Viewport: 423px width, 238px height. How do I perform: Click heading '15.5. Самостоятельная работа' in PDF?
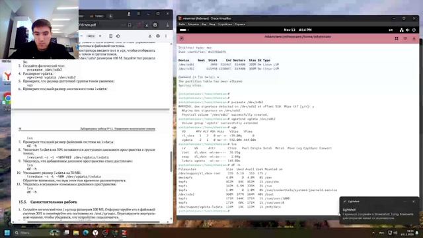pos(48,202)
